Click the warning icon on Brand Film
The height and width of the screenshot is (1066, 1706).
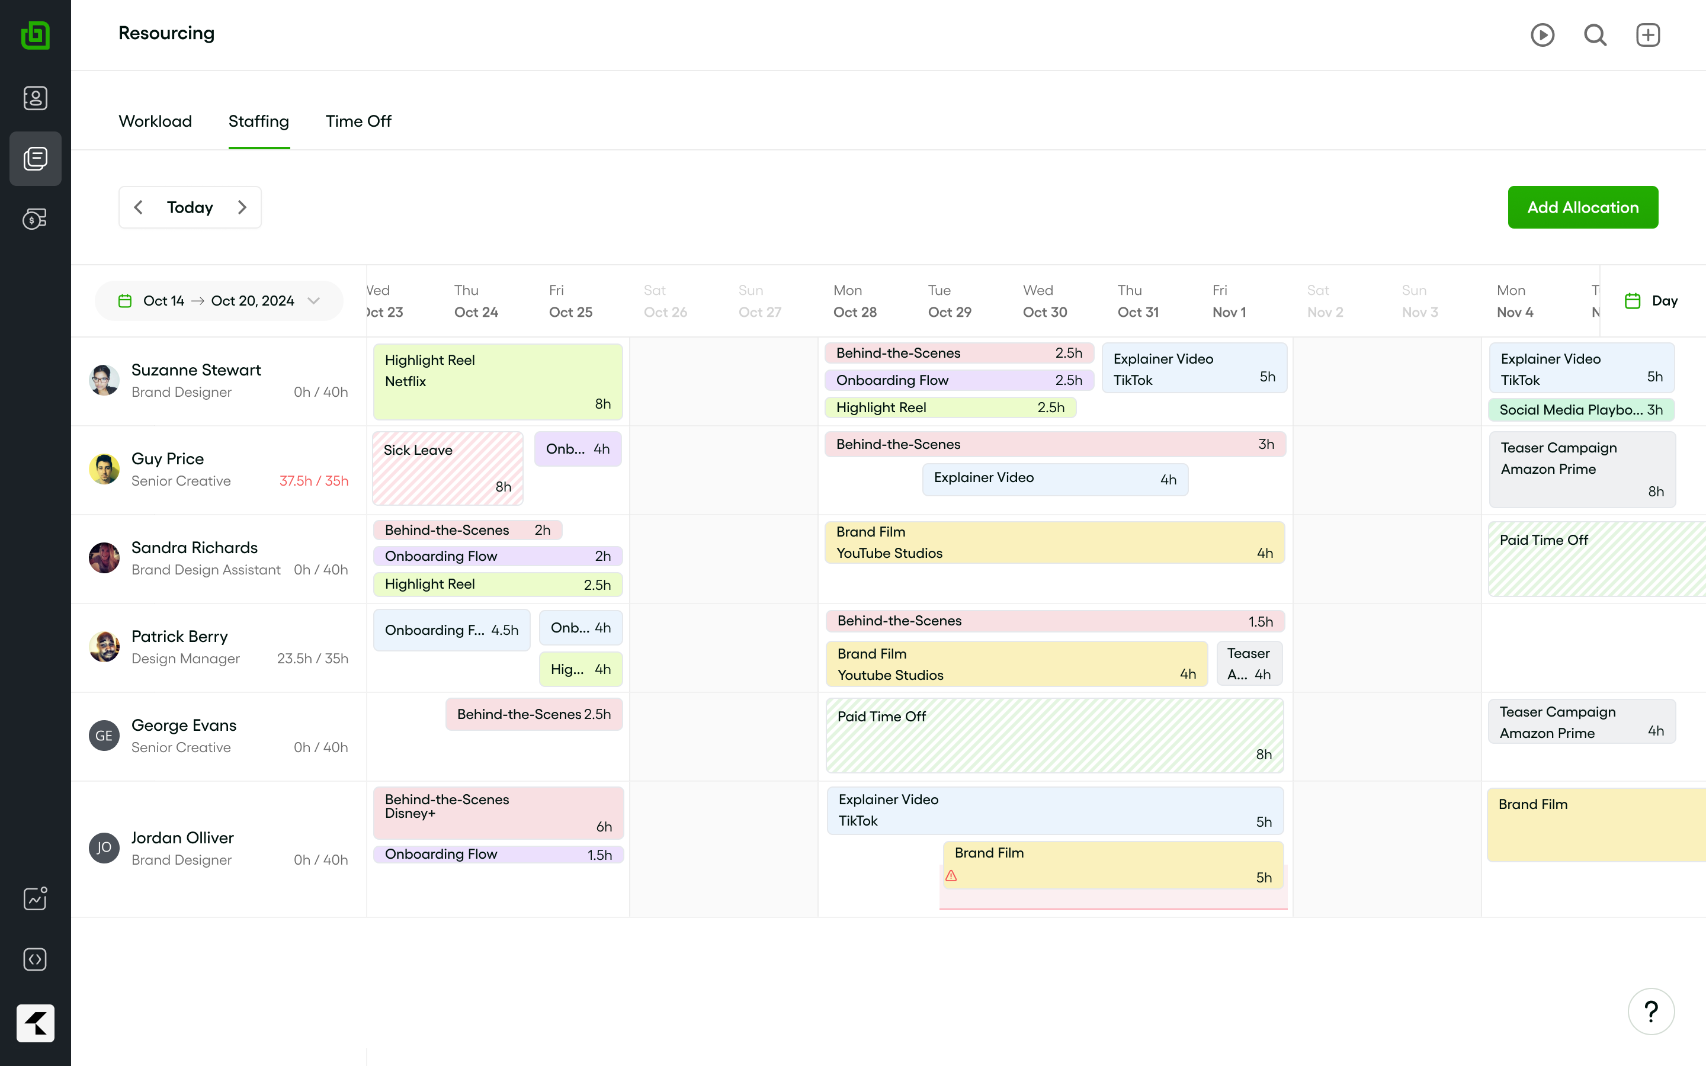tap(951, 876)
